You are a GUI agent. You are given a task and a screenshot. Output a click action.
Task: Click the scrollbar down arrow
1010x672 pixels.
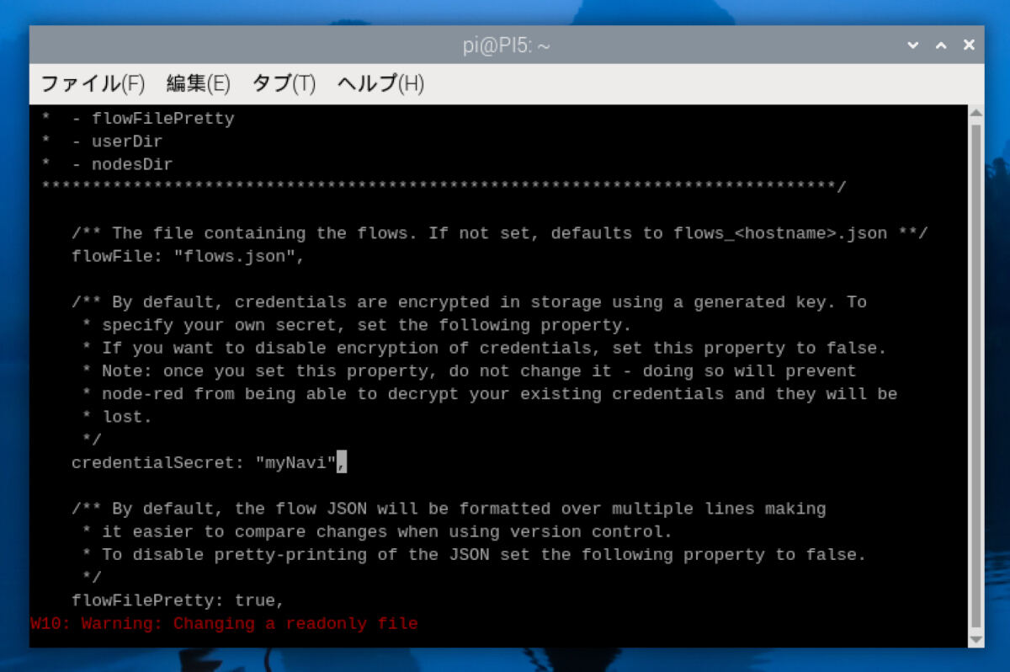(975, 640)
